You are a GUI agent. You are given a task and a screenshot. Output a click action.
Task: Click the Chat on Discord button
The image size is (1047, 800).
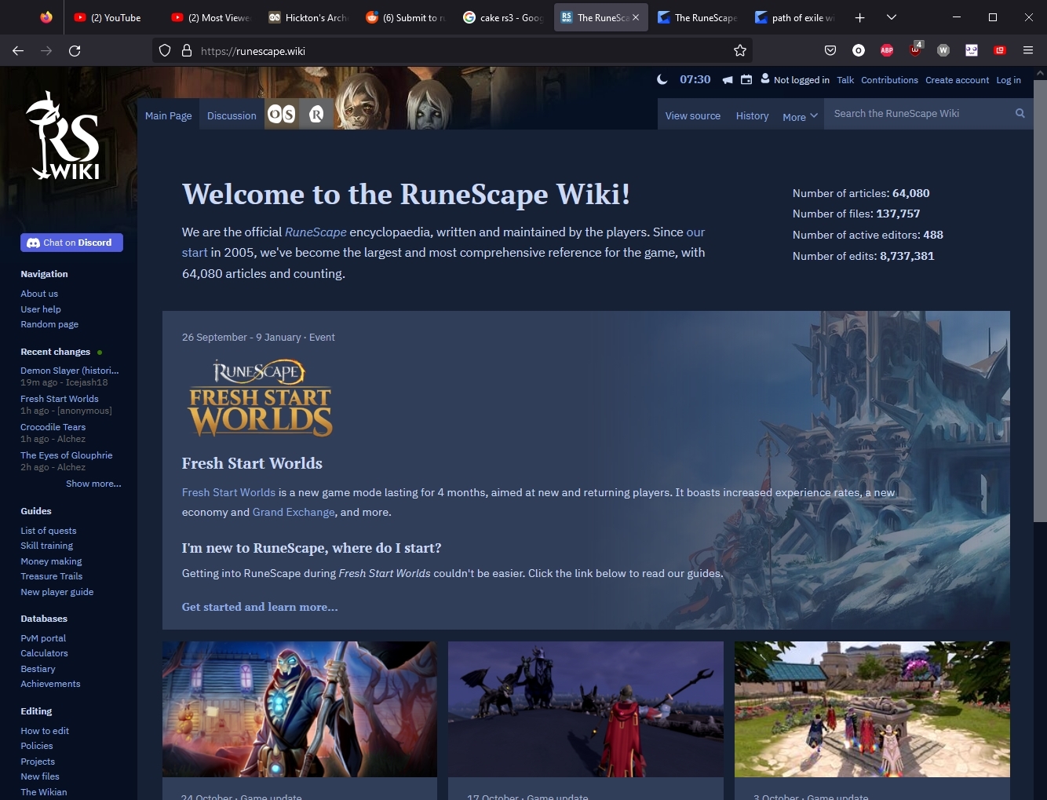click(x=71, y=243)
